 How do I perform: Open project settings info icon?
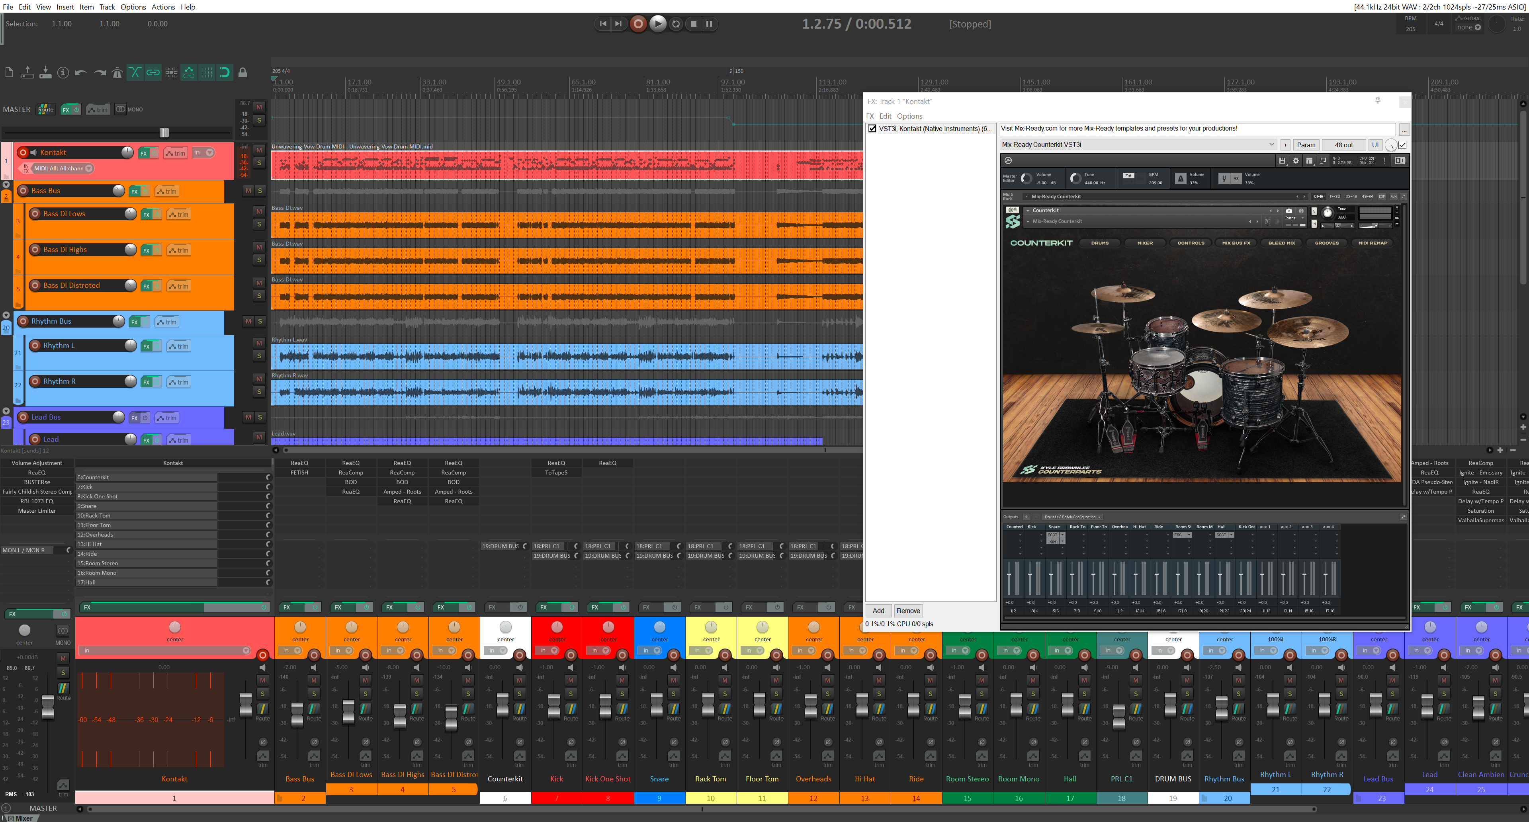point(63,72)
